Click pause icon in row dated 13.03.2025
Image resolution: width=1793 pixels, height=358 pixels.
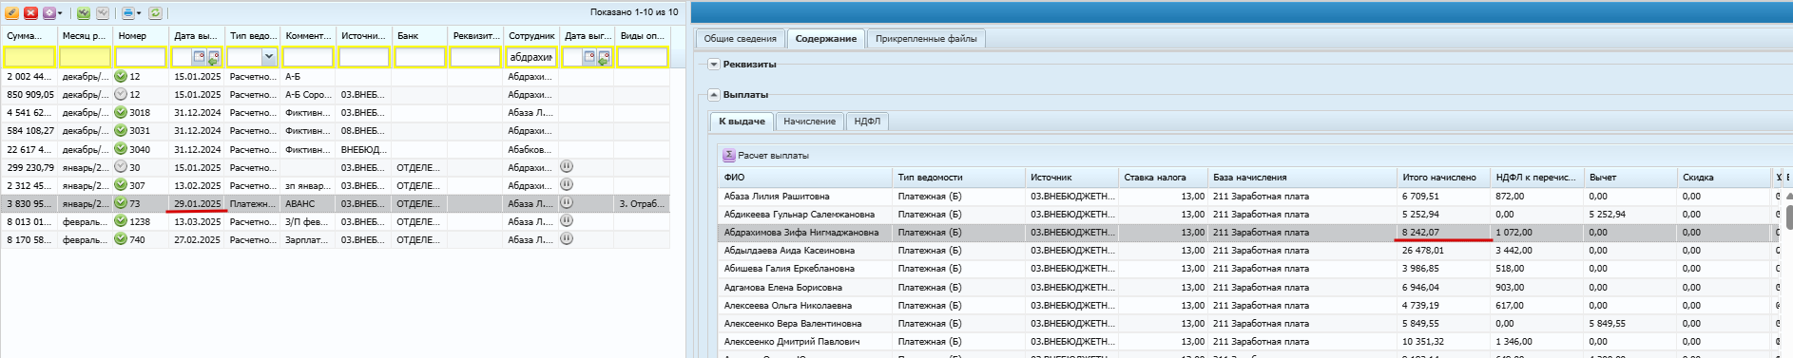(567, 220)
